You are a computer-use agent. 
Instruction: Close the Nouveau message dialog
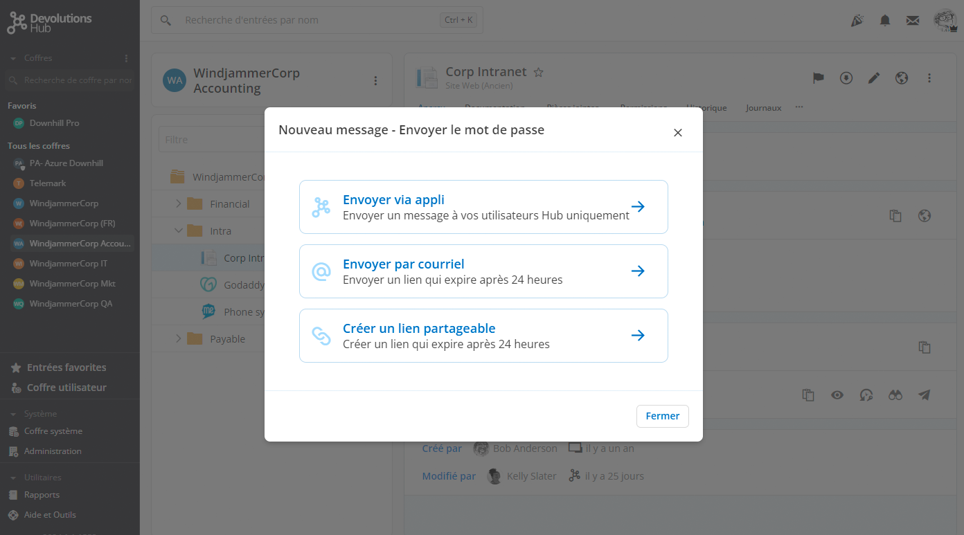678,133
